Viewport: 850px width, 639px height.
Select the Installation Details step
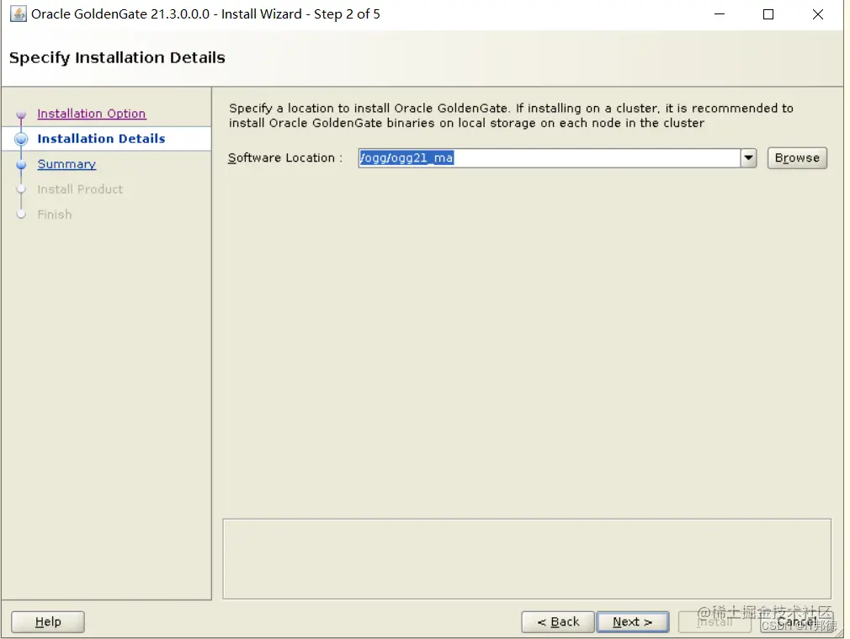(x=101, y=138)
